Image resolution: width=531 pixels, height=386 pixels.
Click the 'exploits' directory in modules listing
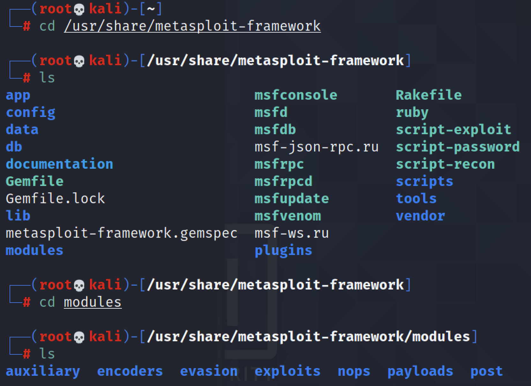pyautogui.click(x=287, y=371)
